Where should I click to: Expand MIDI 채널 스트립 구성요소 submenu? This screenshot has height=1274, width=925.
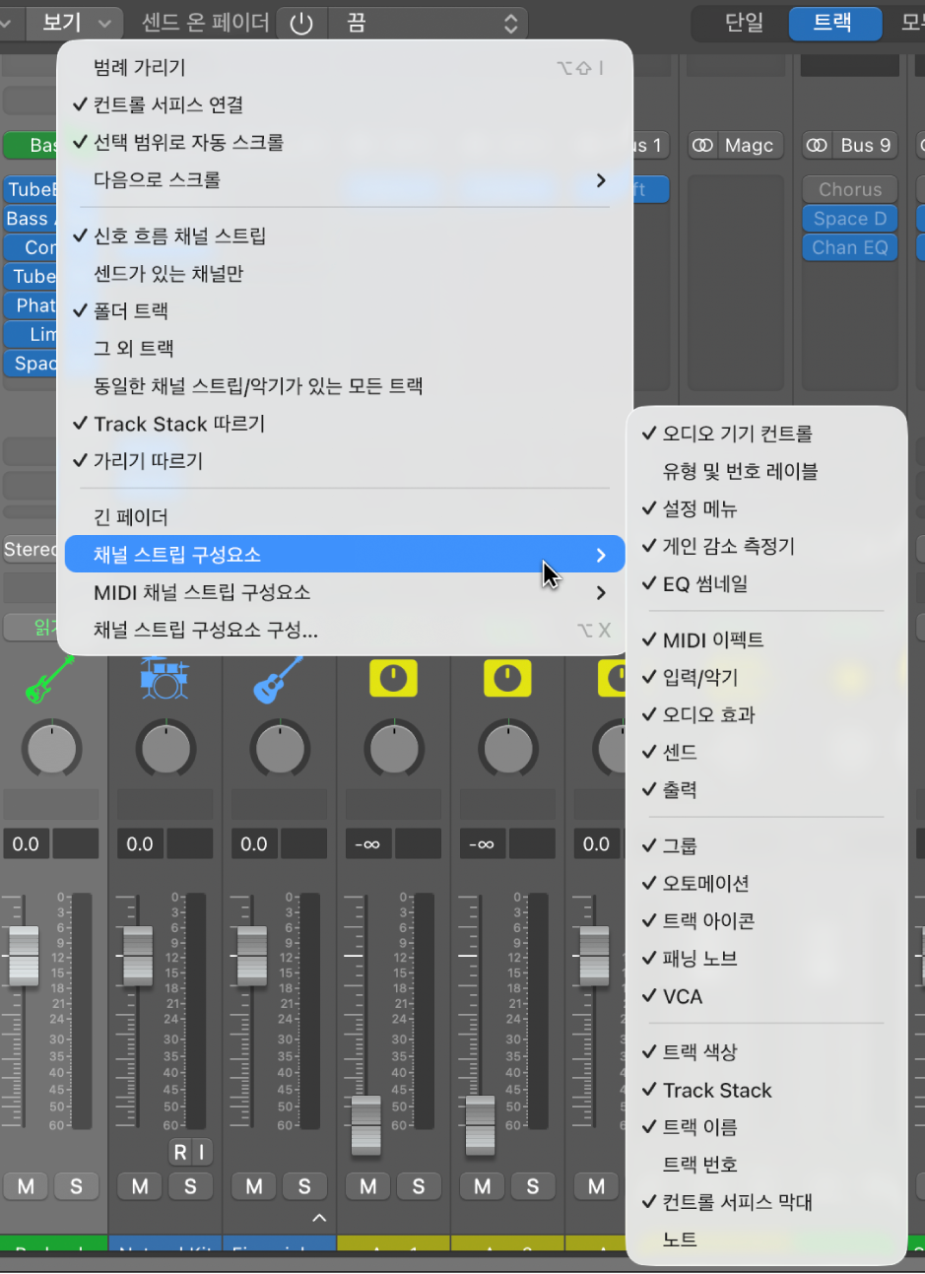tap(345, 592)
